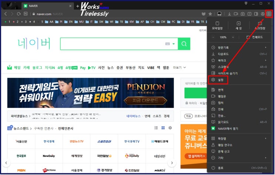The height and width of the screenshot is (175, 275).
Task: Open the 지식iN link
Action: point(50,67)
